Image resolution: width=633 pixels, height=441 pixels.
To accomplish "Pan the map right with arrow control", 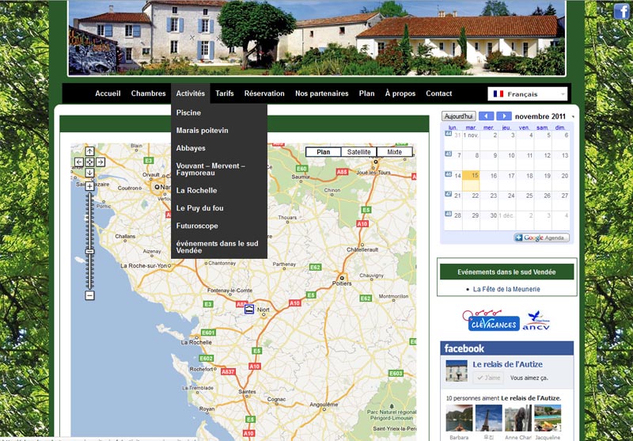I will pyautogui.click(x=100, y=162).
